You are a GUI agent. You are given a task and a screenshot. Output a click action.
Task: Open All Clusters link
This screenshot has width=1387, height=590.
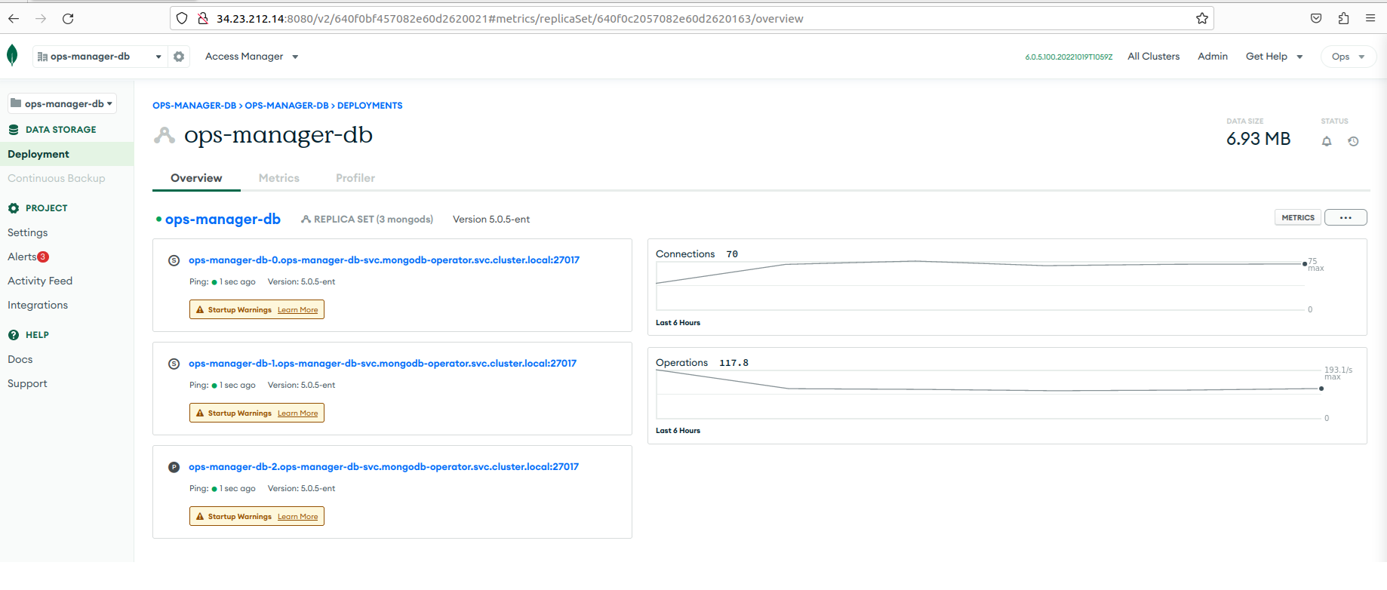(1153, 57)
